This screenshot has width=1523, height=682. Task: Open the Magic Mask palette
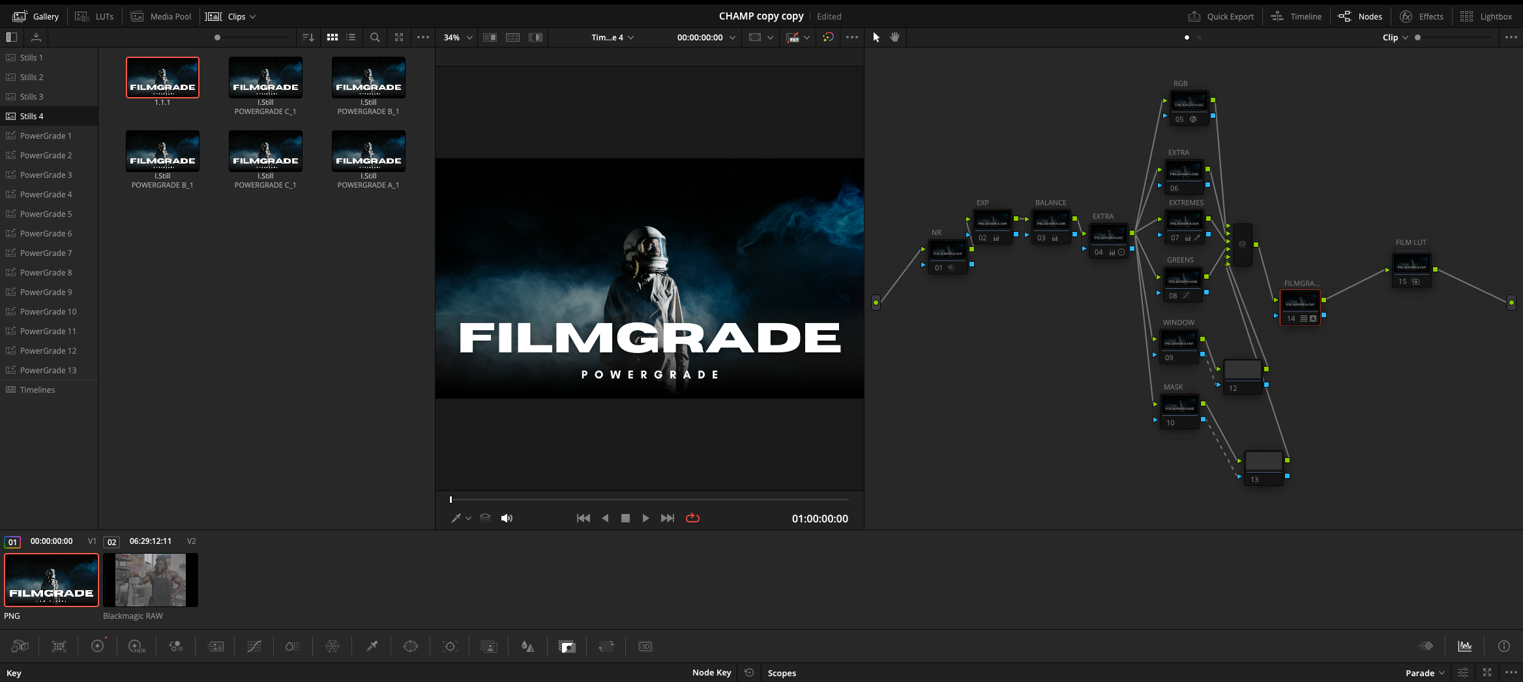pos(489,646)
